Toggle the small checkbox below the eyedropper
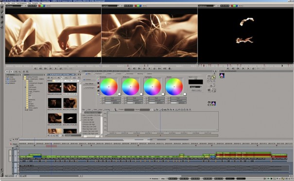This screenshot has width=294, height=181. pyautogui.click(x=208, y=81)
